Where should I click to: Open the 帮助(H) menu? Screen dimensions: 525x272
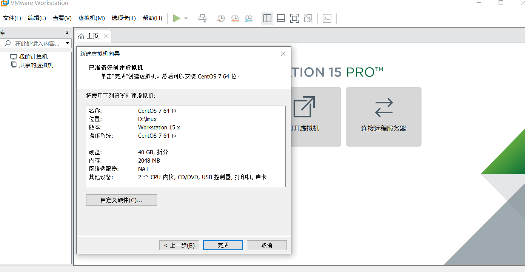pos(152,18)
